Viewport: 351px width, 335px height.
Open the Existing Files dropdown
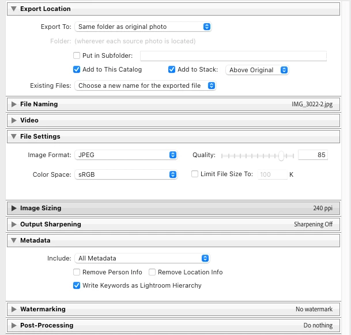pyautogui.click(x=145, y=85)
